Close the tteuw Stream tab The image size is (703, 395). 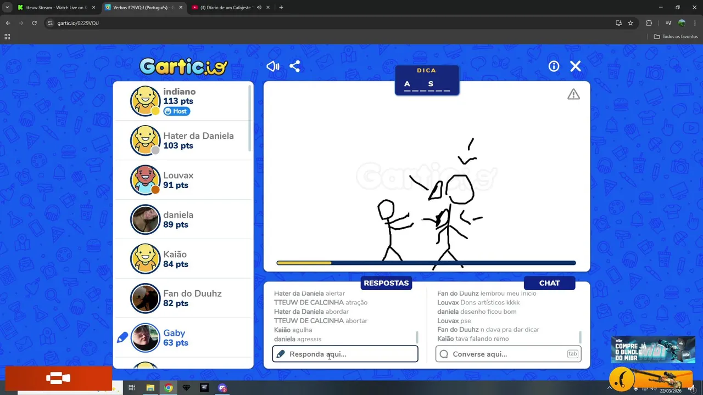coord(94,8)
